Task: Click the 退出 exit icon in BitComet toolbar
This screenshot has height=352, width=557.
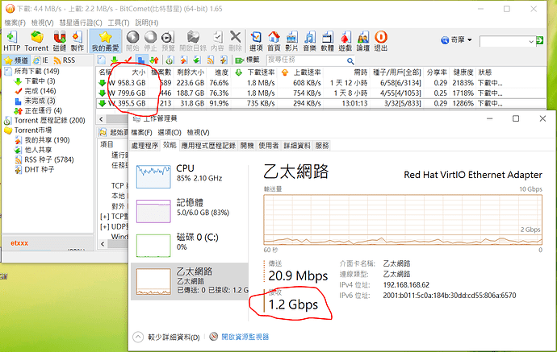Action: (x=381, y=41)
